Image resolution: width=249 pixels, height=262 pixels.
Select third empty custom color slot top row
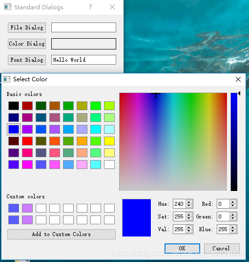[x=68, y=208]
